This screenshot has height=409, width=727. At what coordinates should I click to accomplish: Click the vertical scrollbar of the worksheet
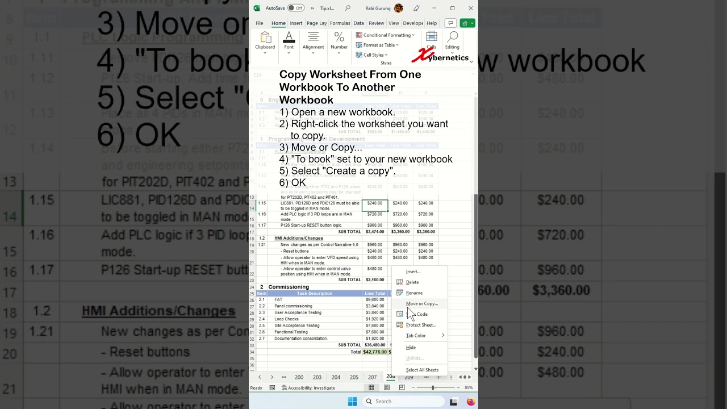(475, 227)
